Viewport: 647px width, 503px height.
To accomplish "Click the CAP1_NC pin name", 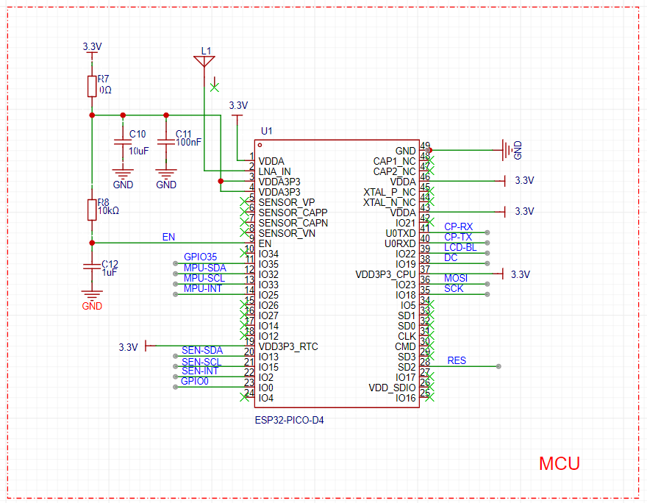I will pos(395,161).
